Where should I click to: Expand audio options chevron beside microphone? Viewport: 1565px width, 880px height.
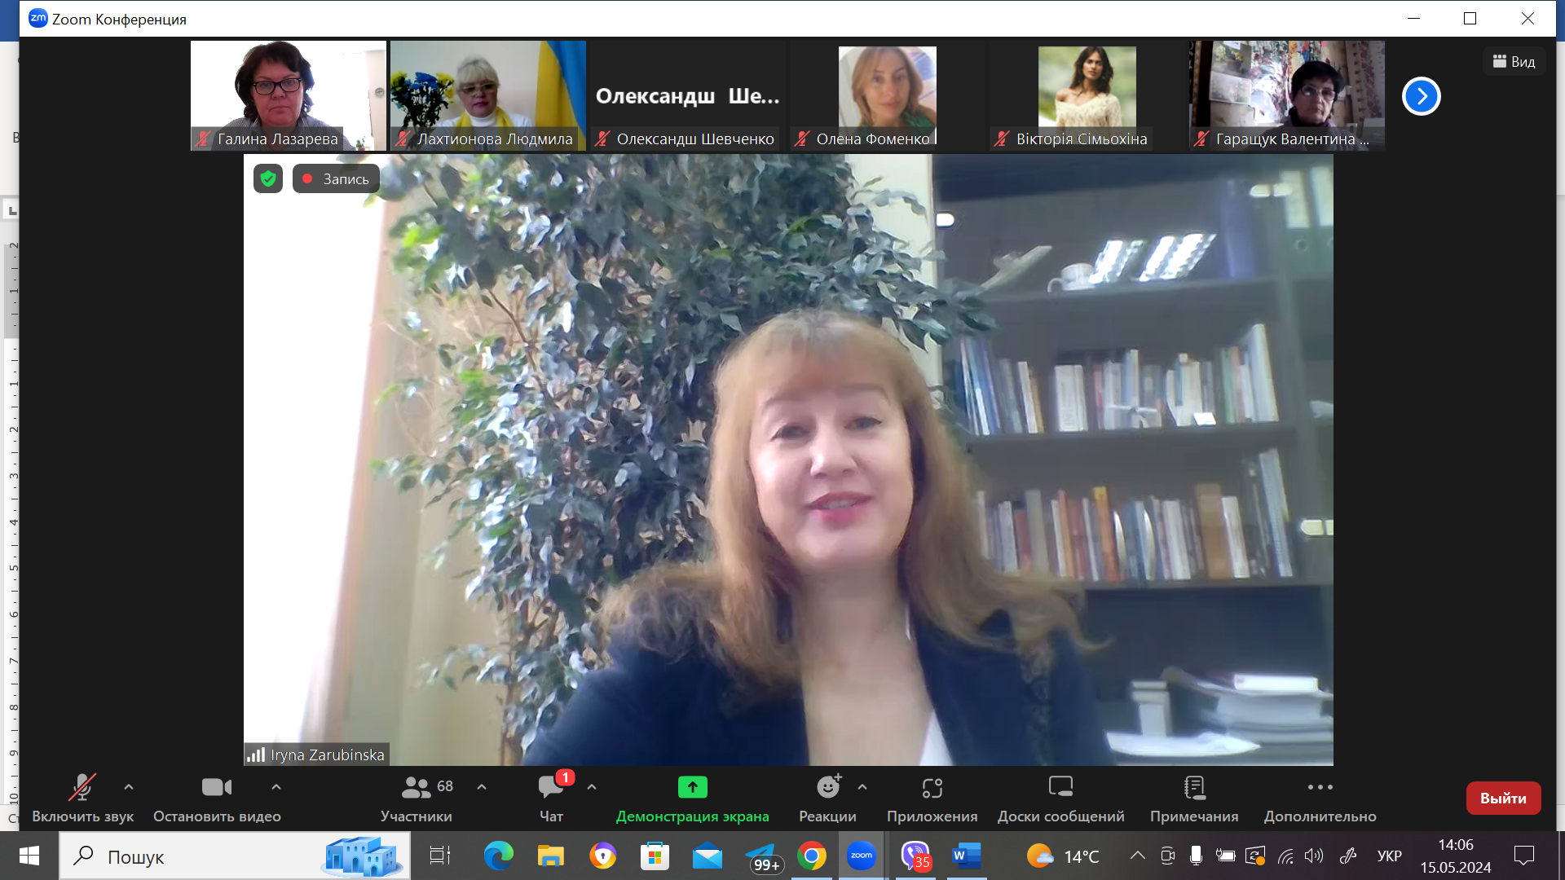(129, 787)
